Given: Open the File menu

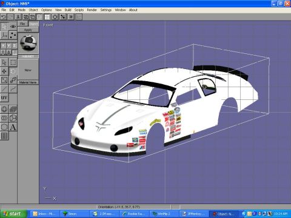Looking at the screenshot, I should [4, 10].
